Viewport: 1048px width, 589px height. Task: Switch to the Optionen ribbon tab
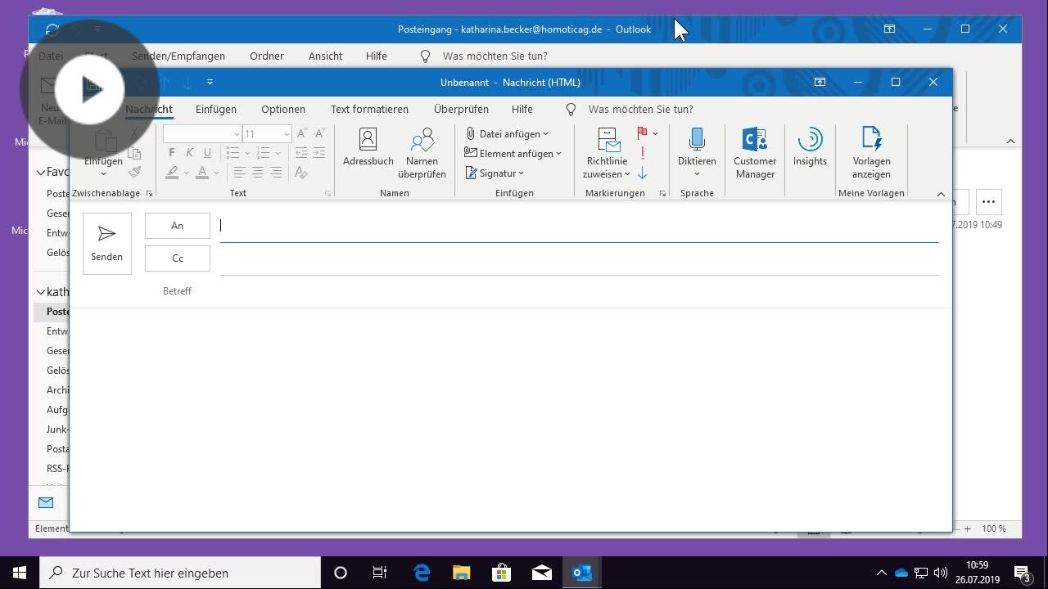point(282,109)
